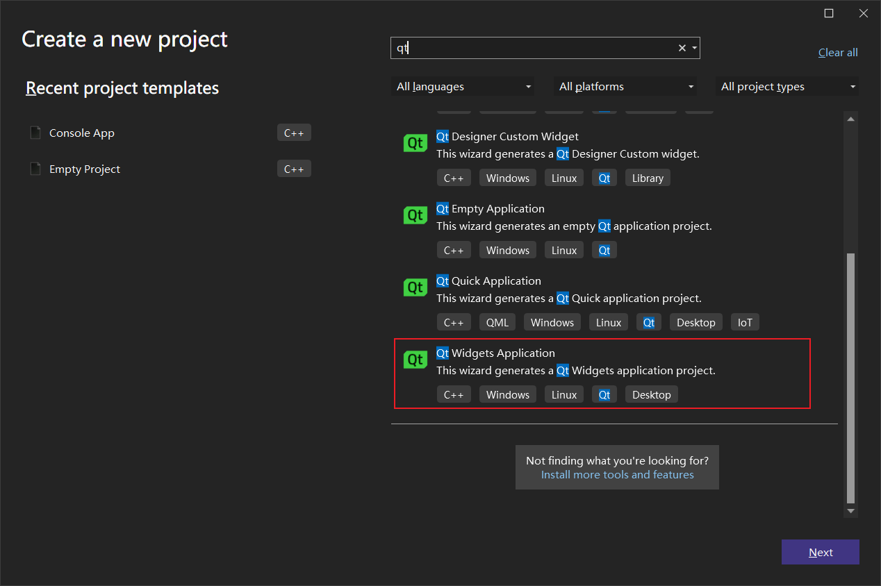This screenshot has width=881, height=586.
Task: Click C++ tag next to Console App
Action: tap(294, 133)
